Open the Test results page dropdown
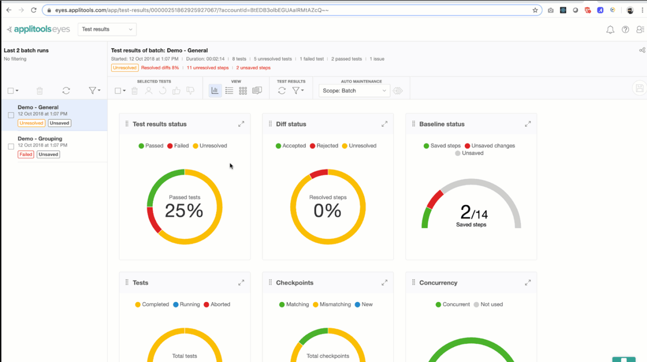647x362 pixels. (x=107, y=29)
